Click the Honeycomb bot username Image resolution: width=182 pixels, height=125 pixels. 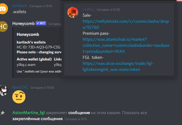pyautogui.click(x=24, y=24)
